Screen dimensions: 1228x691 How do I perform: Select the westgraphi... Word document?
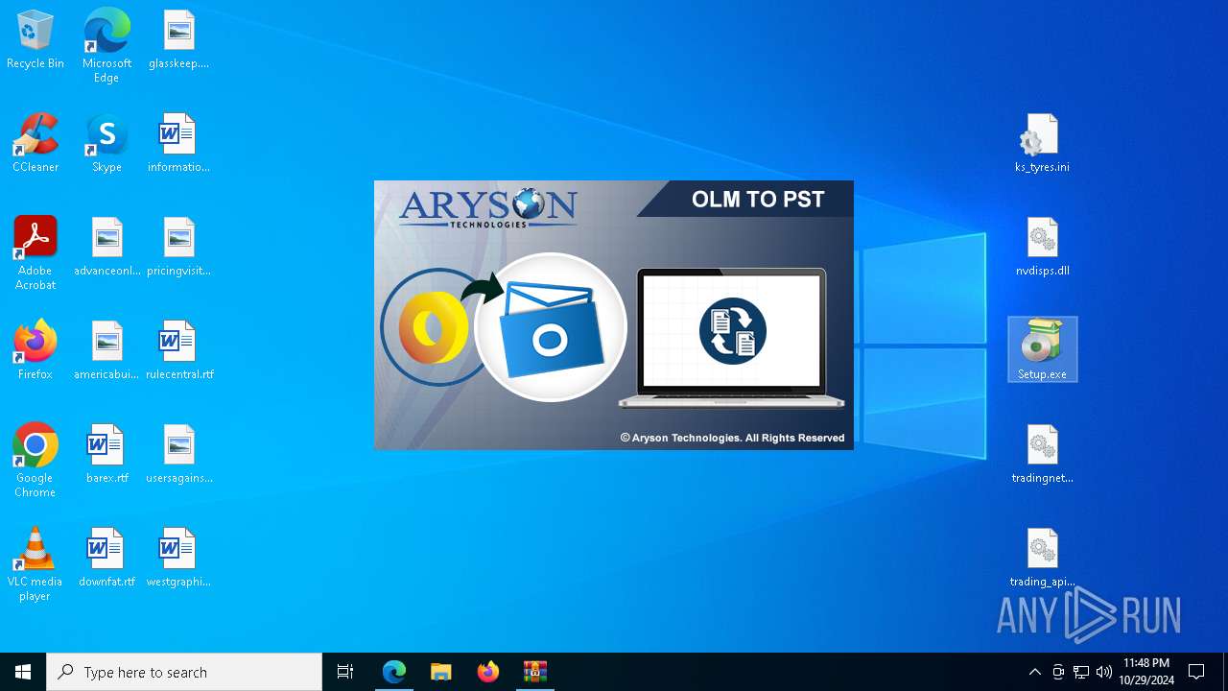click(x=178, y=559)
